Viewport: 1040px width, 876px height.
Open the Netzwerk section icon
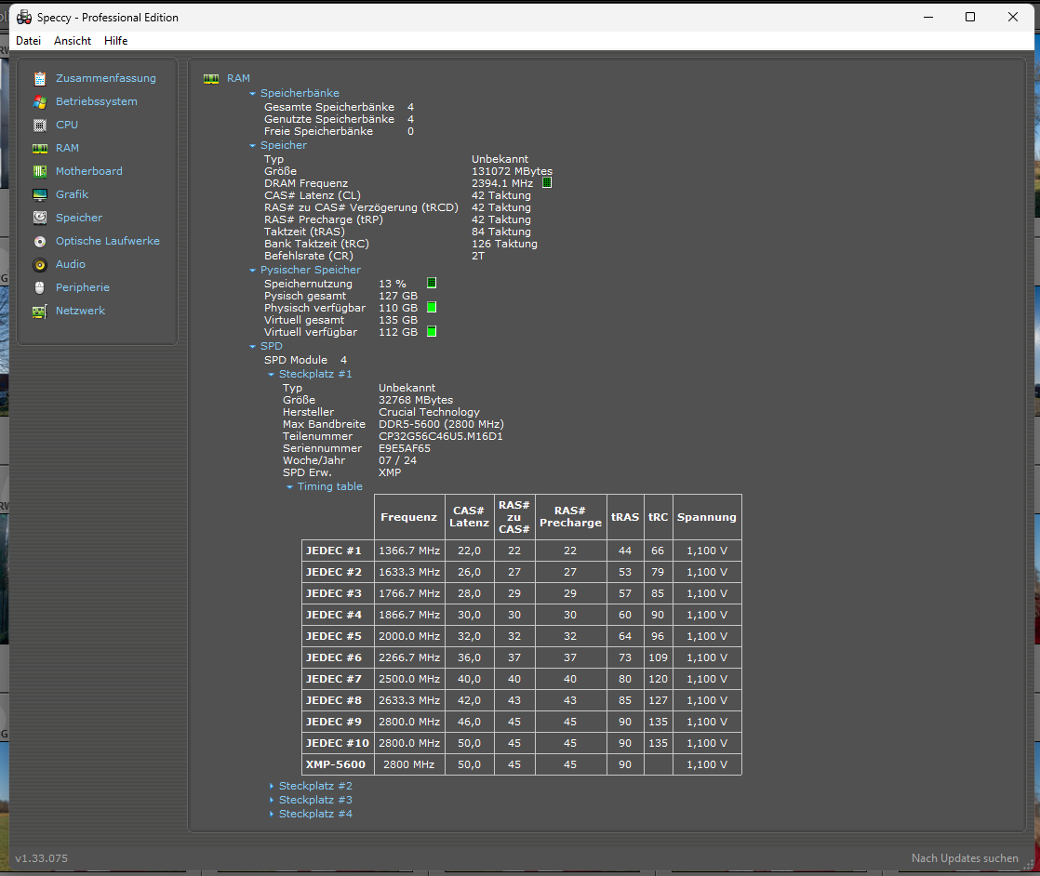(40, 311)
